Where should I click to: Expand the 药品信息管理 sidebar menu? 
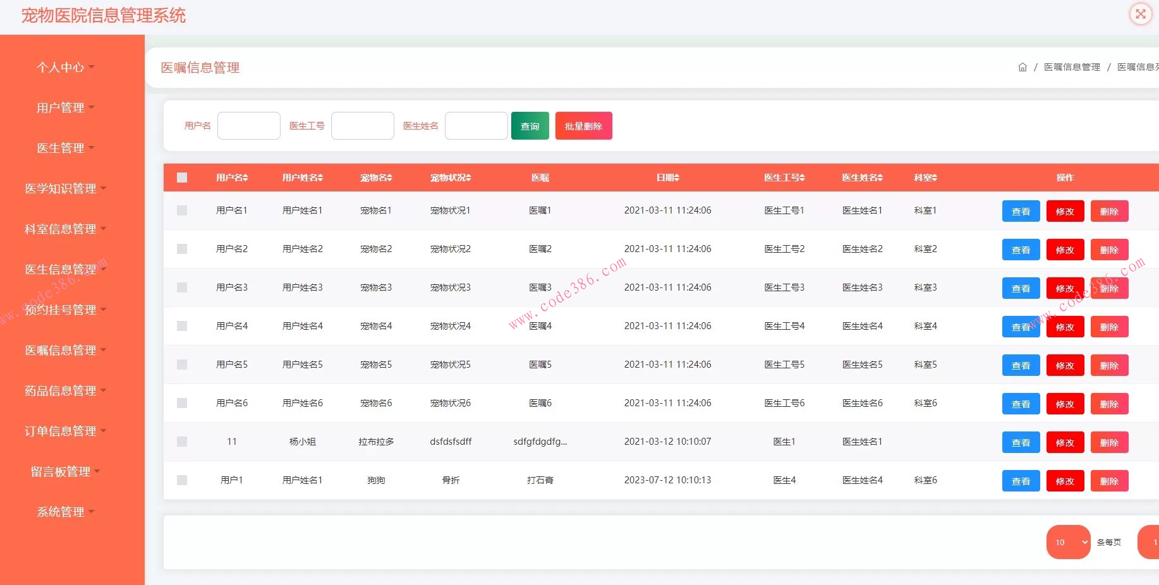pos(65,390)
